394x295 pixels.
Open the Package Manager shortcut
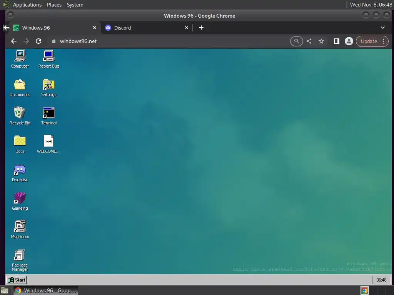(20, 261)
